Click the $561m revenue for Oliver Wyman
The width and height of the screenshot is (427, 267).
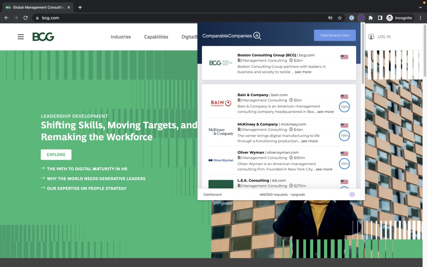pos(297,158)
